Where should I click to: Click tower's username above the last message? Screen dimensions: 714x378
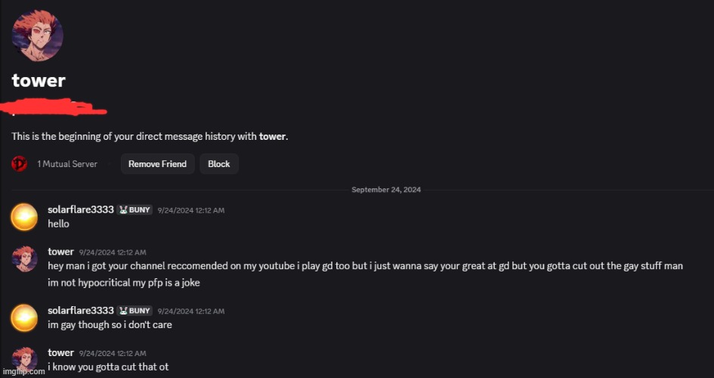click(60, 352)
